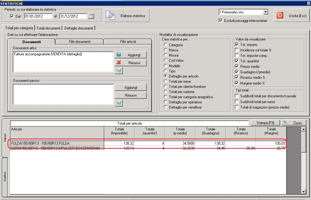Image resolution: width=311 pixels, height=200 pixels.
Task: Click the Zoom magnifier button
Action: 293,123
